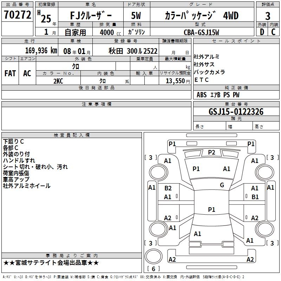This screenshot has height=281, width=281.
Task: Click the rear-left wheel icon
Action: point(158,229)
